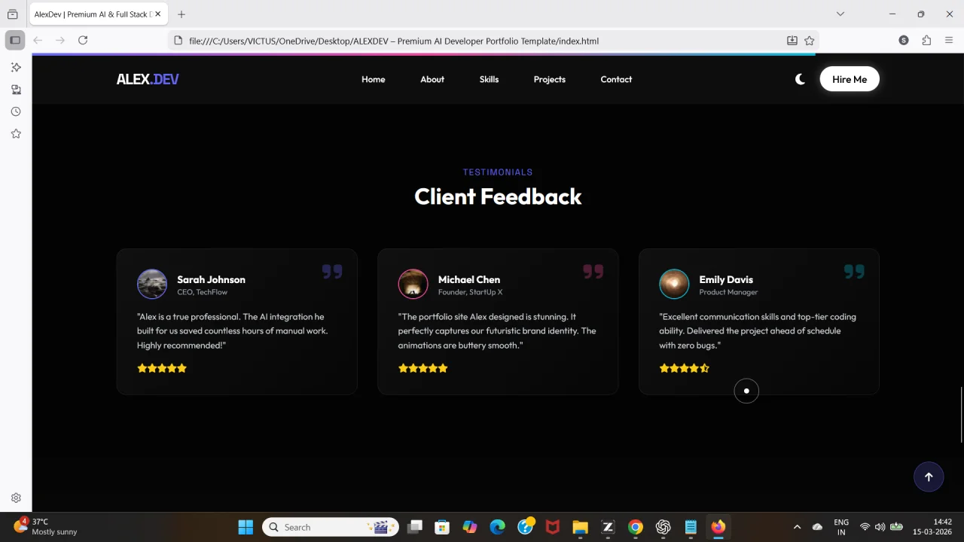The image size is (964, 542).
Task: Go to the About section
Action: (432, 79)
